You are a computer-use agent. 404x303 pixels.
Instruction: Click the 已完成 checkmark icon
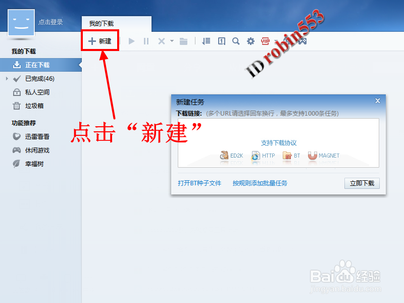[x=17, y=79]
